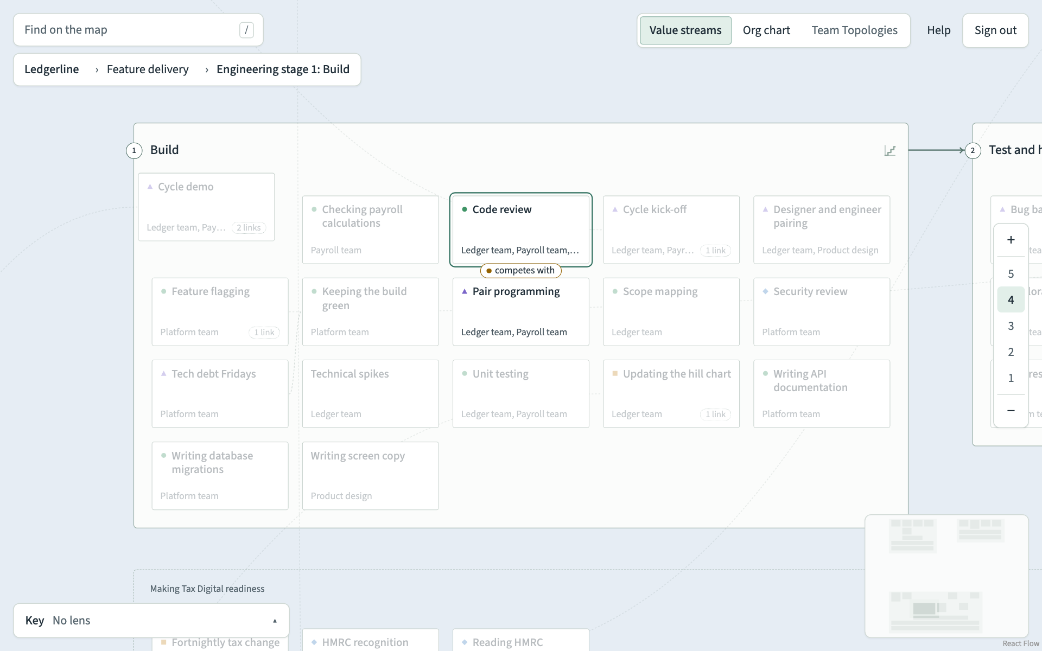Navigate to Feature delivery breadcrumb
The height and width of the screenshot is (651, 1042).
click(148, 69)
